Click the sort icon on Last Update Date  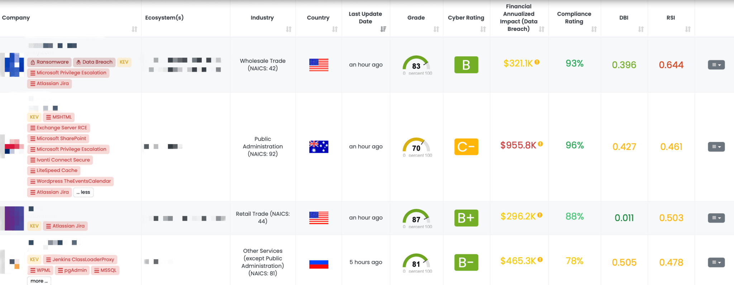384,29
